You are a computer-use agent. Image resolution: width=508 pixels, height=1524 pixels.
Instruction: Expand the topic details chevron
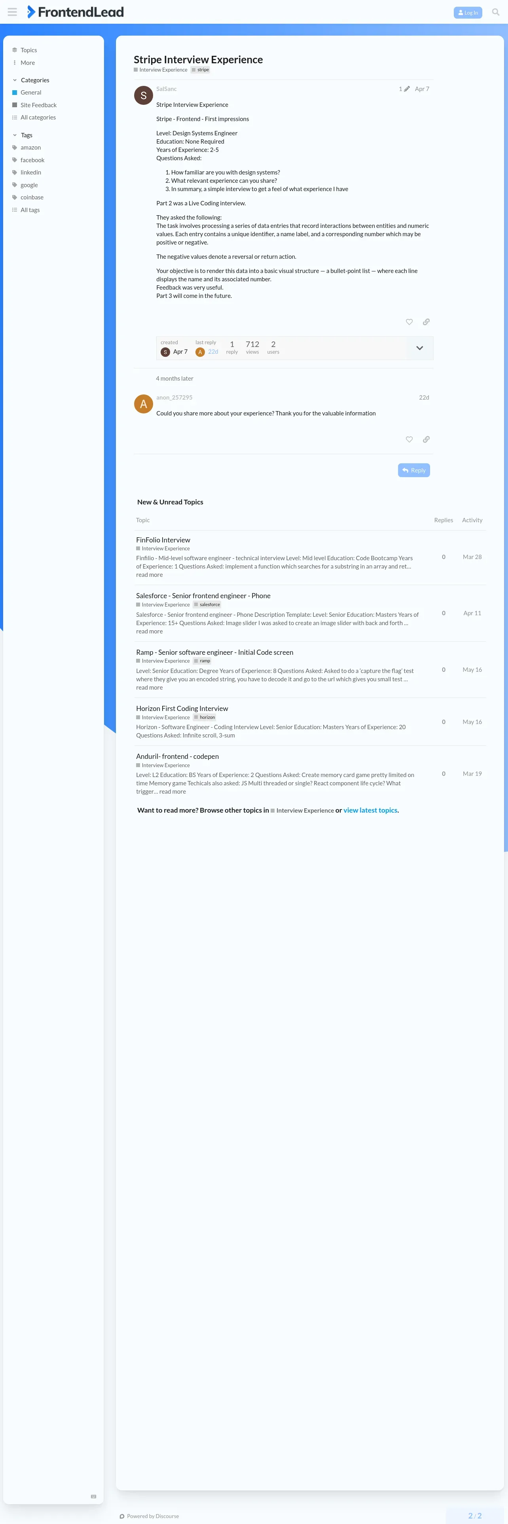(420, 348)
